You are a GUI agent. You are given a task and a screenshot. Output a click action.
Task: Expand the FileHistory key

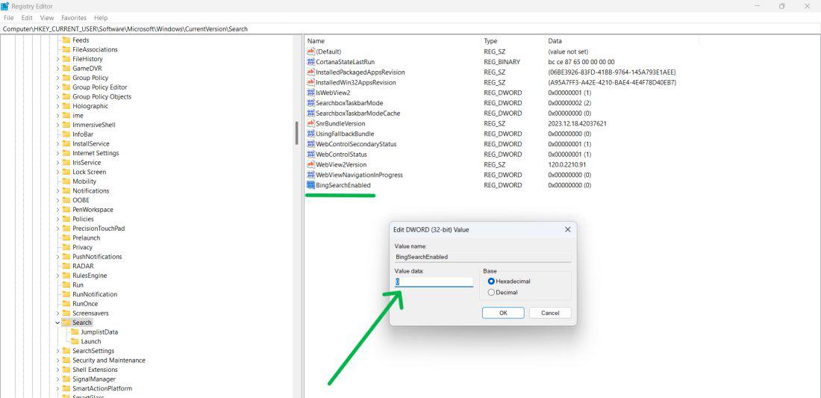(x=57, y=59)
